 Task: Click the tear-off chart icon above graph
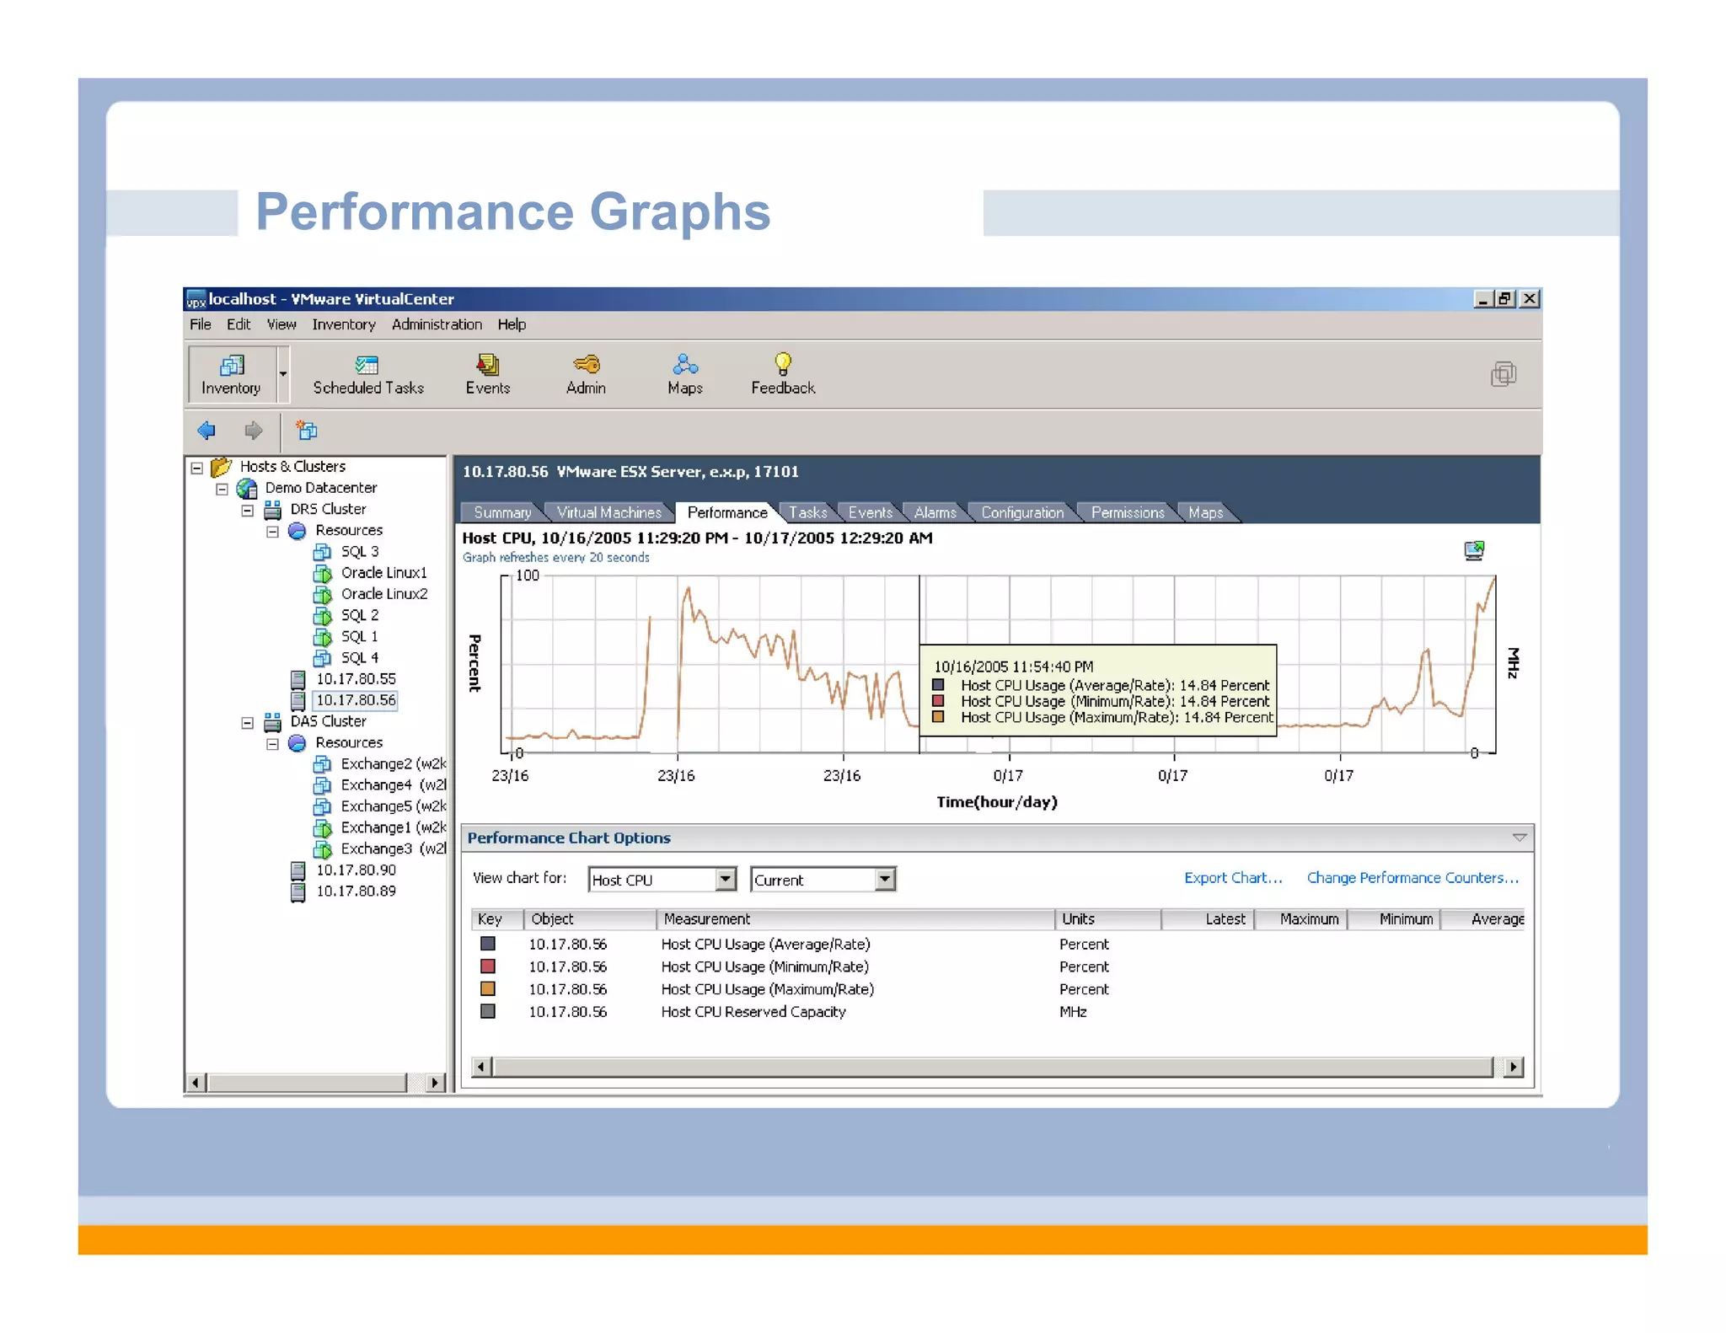pos(1474,551)
